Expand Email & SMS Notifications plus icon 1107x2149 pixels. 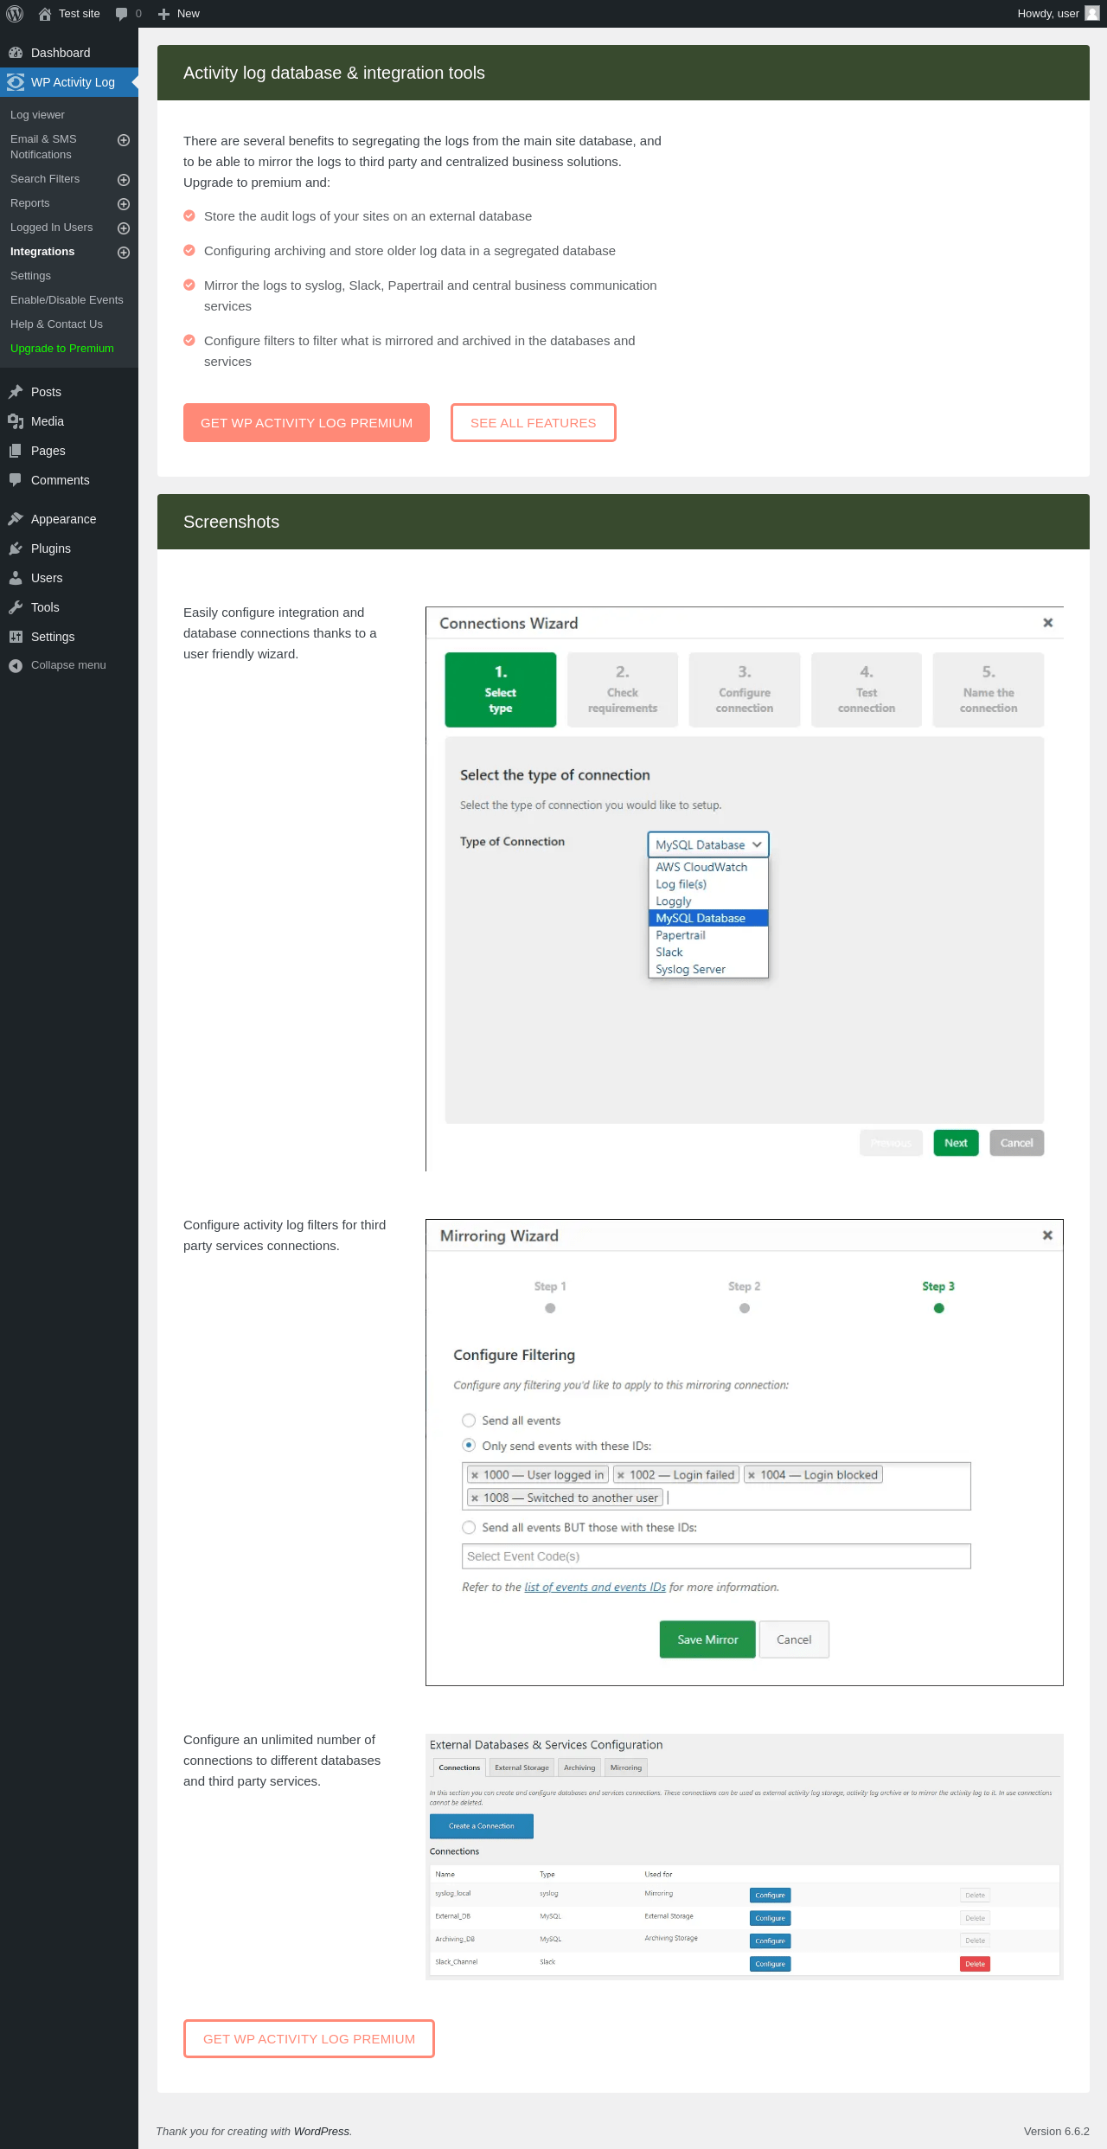(x=124, y=140)
